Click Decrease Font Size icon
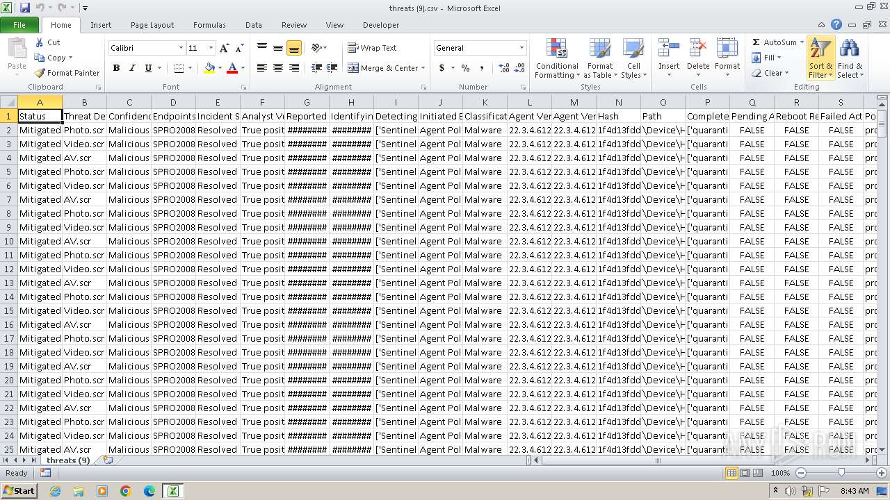 (239, 48)
